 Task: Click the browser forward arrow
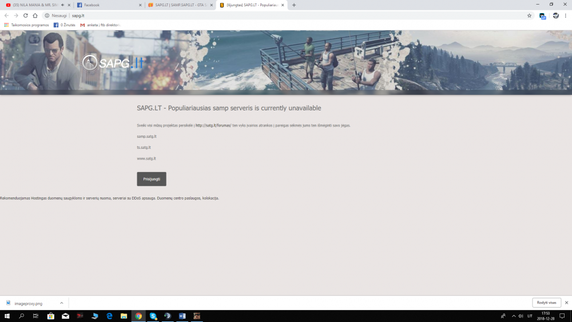(x=16, y=15)
